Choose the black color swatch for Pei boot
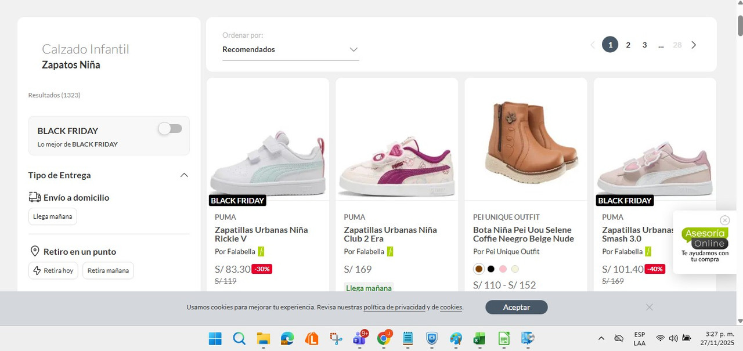Viewport: 743px width, 351px height. [490, 269]
